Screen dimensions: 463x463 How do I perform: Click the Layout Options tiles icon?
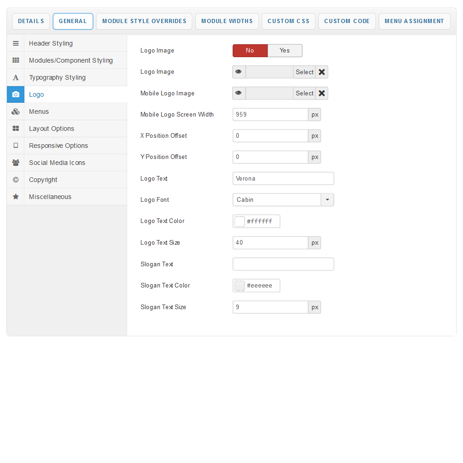coord(16,129)
